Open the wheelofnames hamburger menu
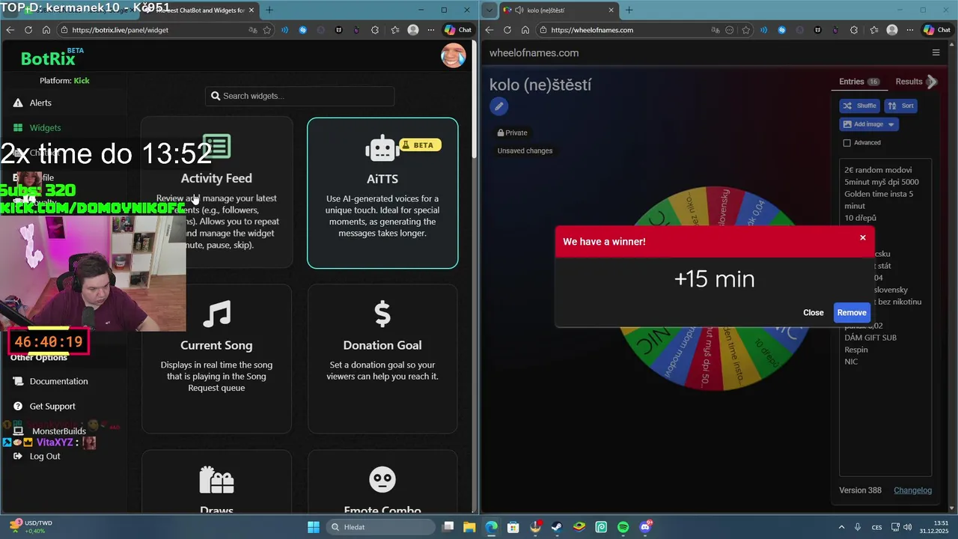 (936, 52)
